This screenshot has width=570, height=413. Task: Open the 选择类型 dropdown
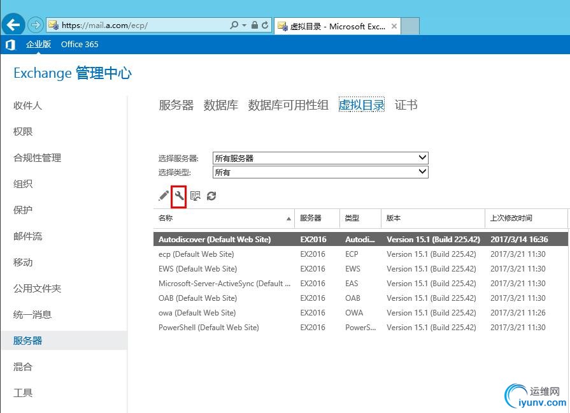tap(320, 172)
